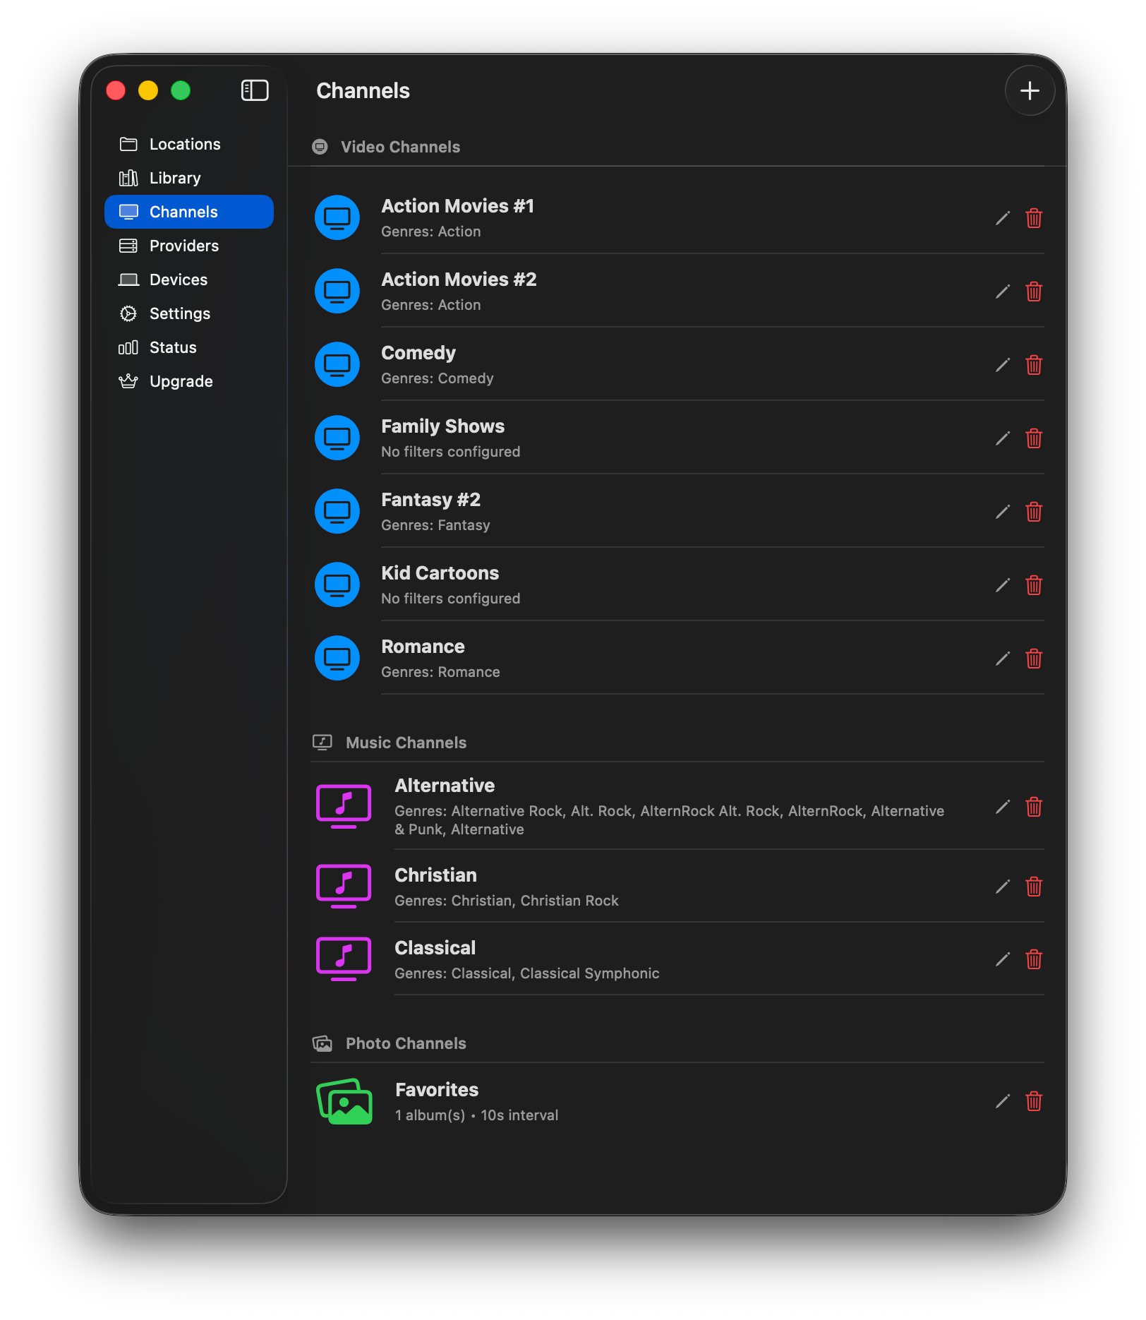
Task: View the Status page
Action: click(173, 347)
